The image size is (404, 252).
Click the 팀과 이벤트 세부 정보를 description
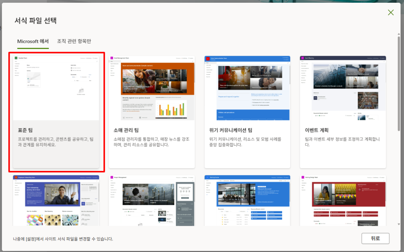342,142
